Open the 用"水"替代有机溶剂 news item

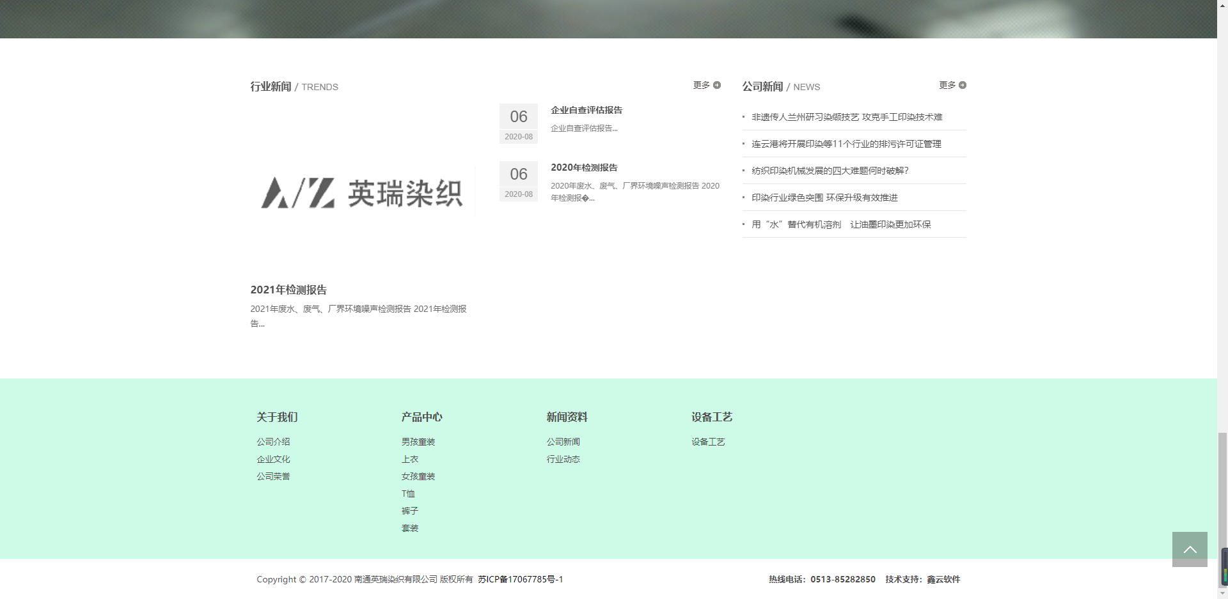click(841, 224)
